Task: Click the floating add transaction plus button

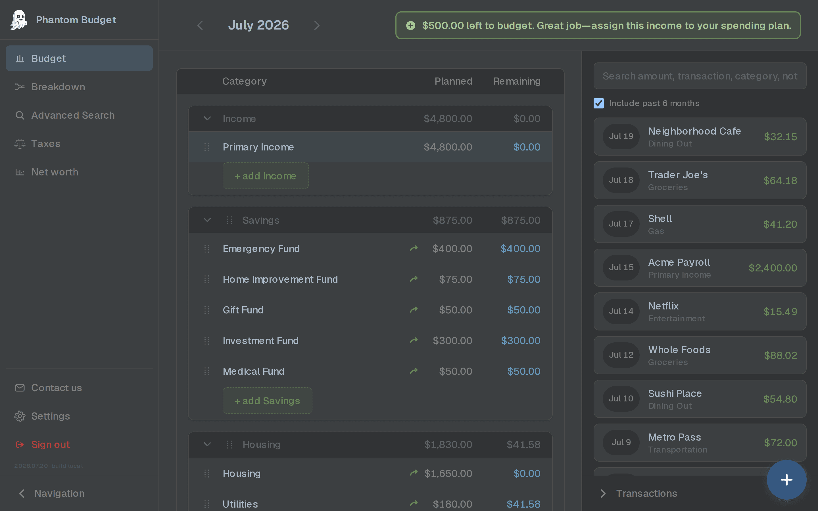Action: pyautogui.click(x=786, y=480)
